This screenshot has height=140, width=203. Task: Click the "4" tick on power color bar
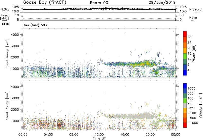(x=188, y=70)
